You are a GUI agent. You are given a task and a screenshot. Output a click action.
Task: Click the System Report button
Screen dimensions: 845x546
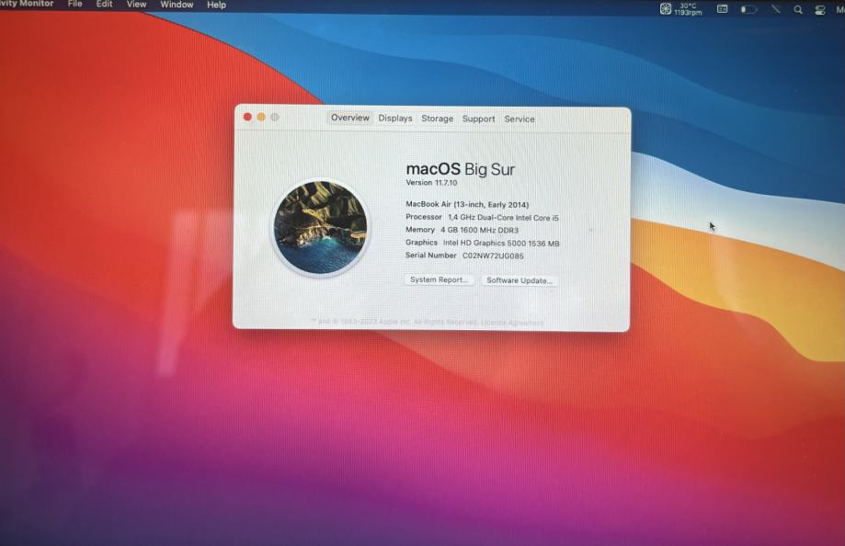pyautogui.click(x=439, y=279)
